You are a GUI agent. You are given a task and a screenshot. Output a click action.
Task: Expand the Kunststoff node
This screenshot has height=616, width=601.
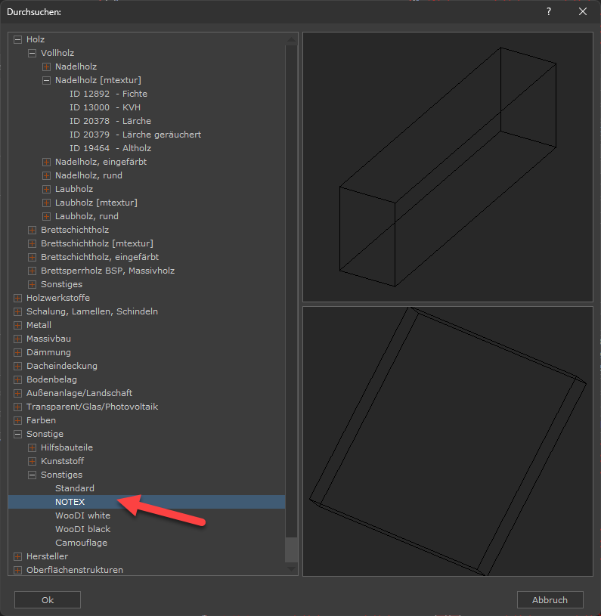pos(33,461)
